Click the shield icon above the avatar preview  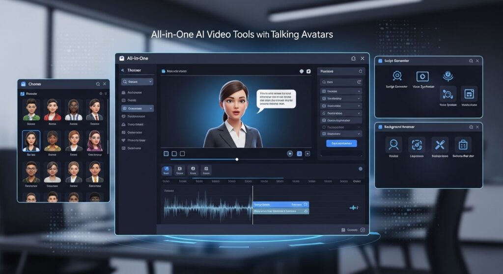302,72
